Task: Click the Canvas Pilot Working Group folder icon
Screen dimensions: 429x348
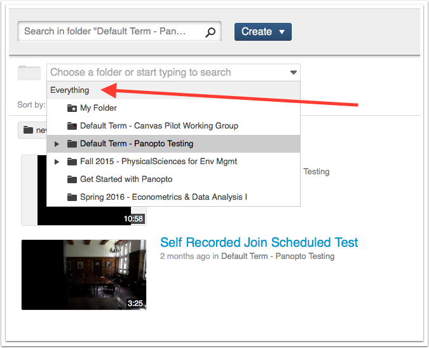Action: (x=72, y=126)
